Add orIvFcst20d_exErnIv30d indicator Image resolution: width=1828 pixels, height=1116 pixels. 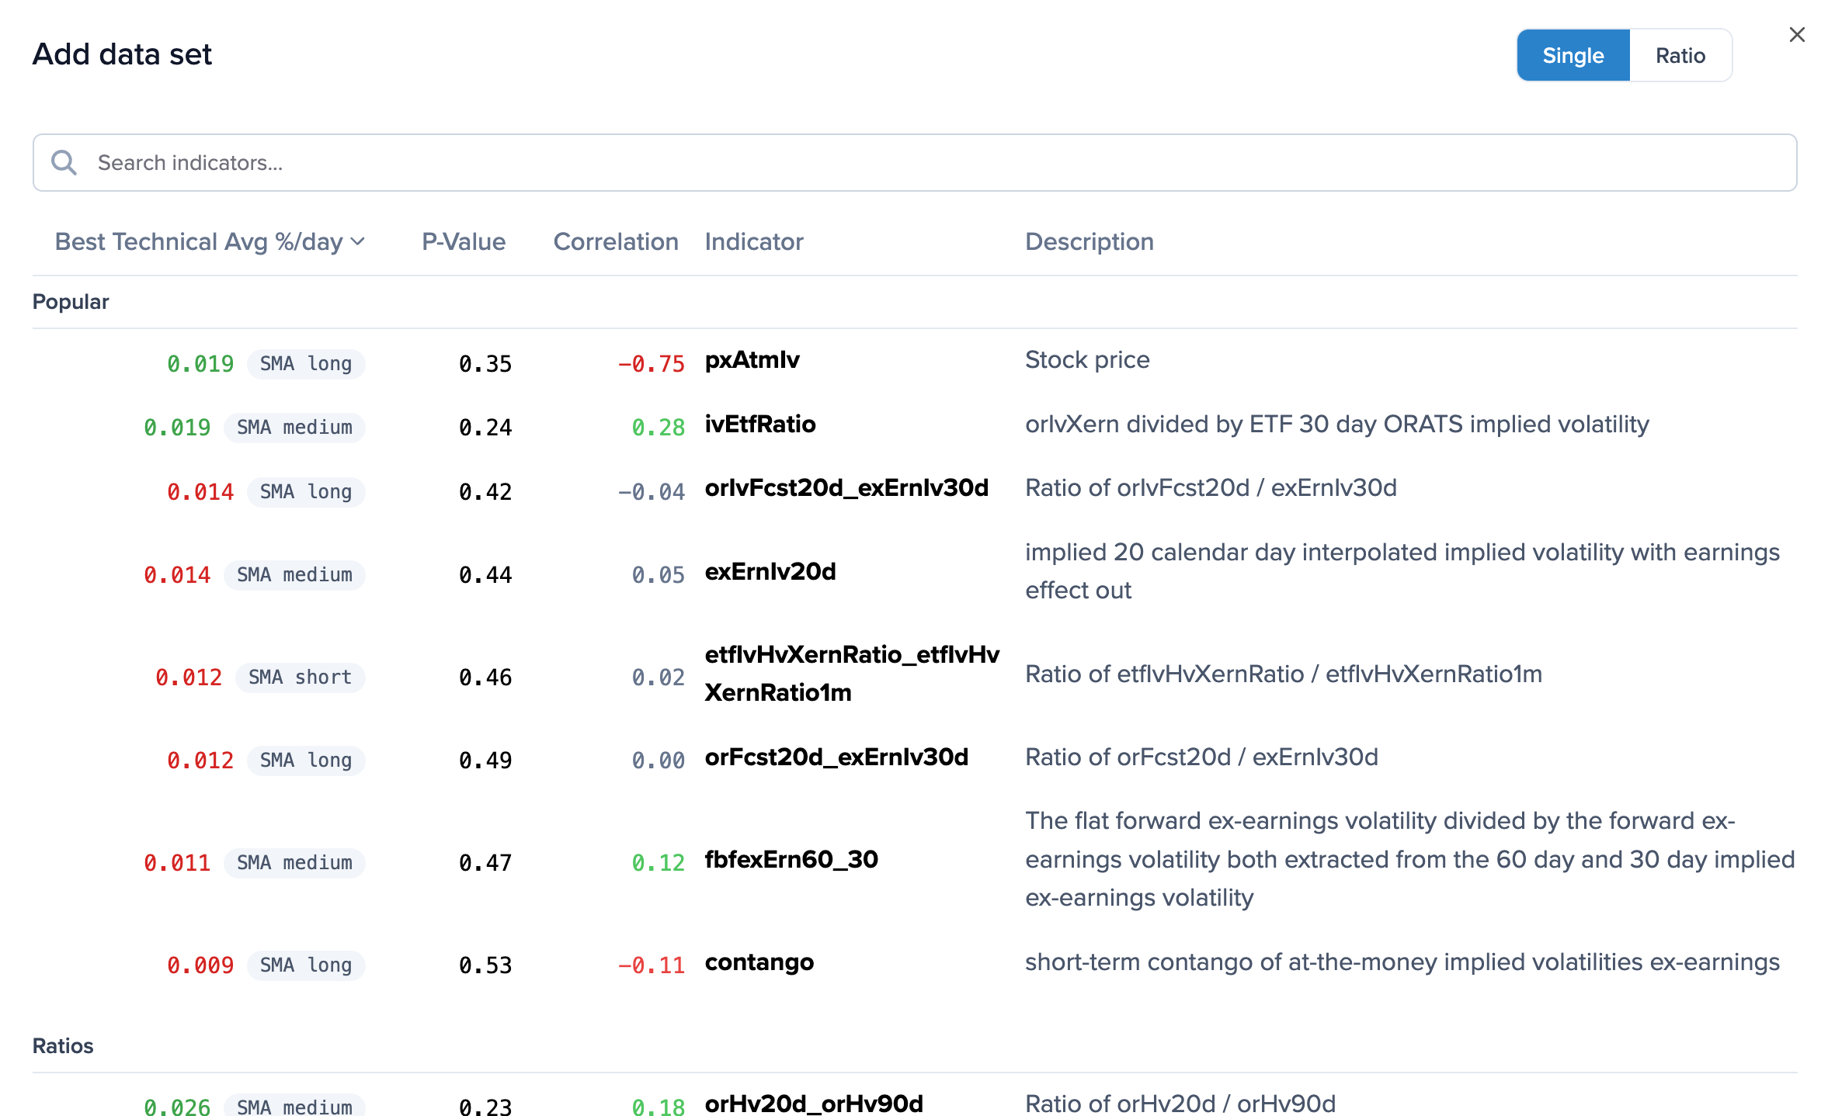point(846,488)
